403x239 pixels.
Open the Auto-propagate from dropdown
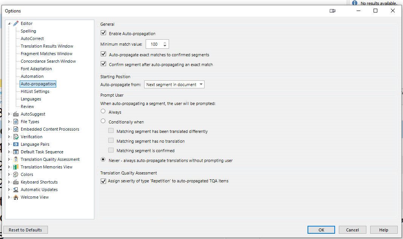201,84
